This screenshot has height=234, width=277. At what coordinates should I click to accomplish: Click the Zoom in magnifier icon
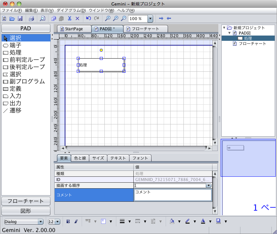[116, 18]
